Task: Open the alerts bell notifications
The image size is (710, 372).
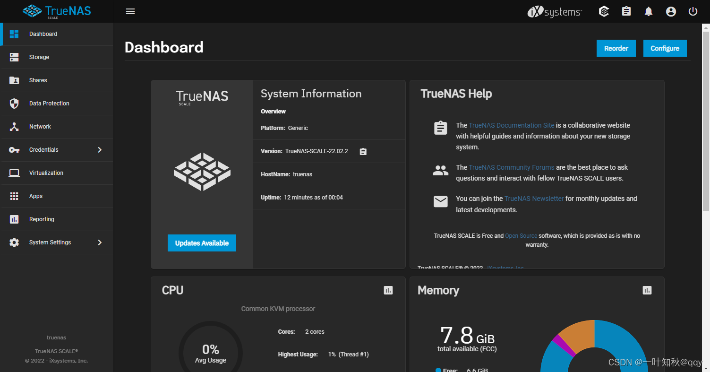Action: coord(649,11)
